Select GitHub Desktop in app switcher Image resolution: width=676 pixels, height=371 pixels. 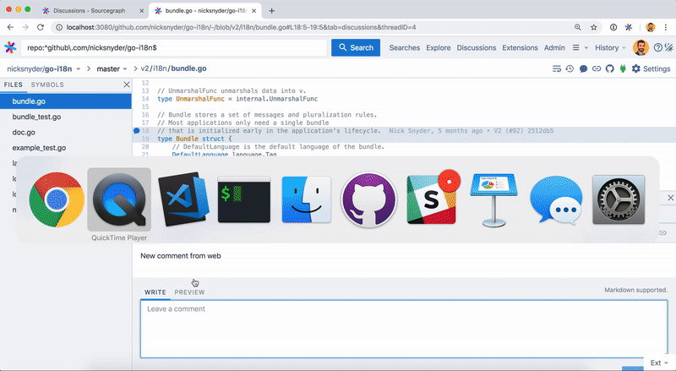click(x=368, y=199)
